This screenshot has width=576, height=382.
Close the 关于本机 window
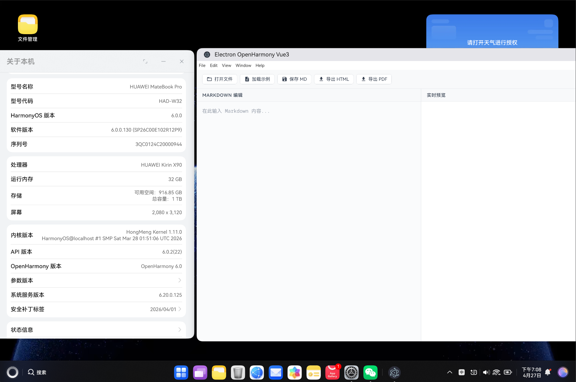(182, 61)
